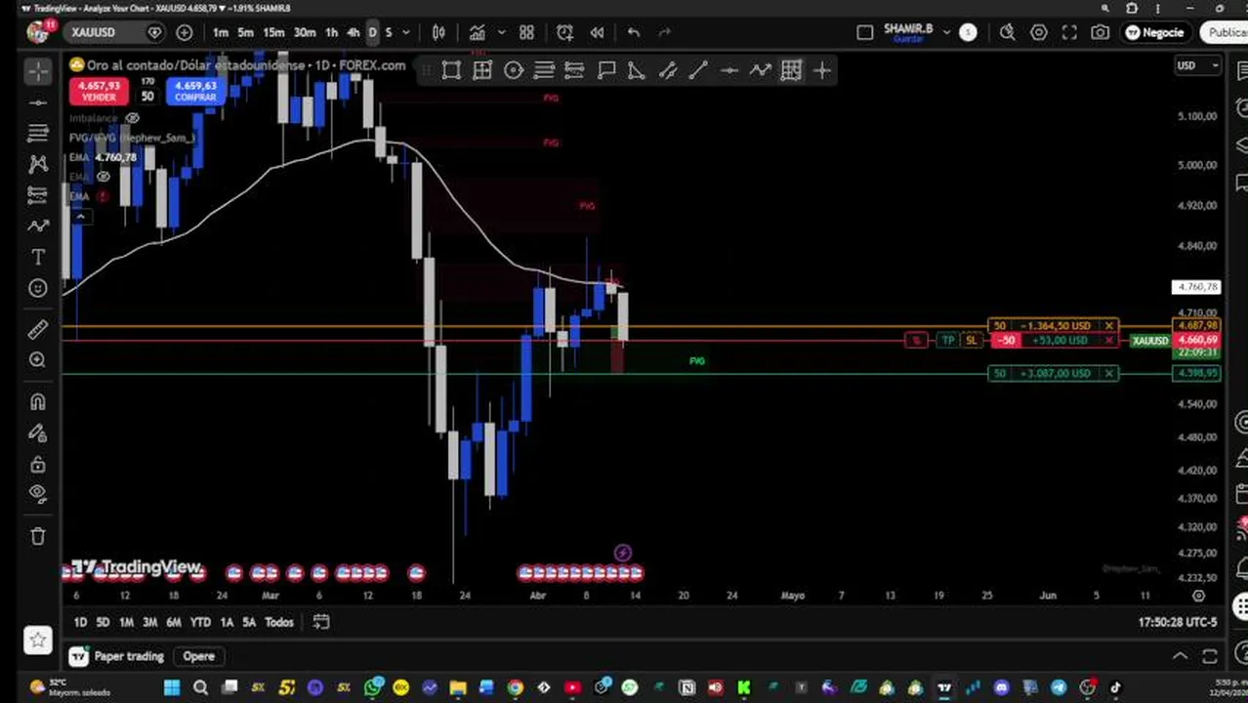The height and width of the screenshot is (703, 1248).
Task: Set the YTD date range
Action: point(200,622)
